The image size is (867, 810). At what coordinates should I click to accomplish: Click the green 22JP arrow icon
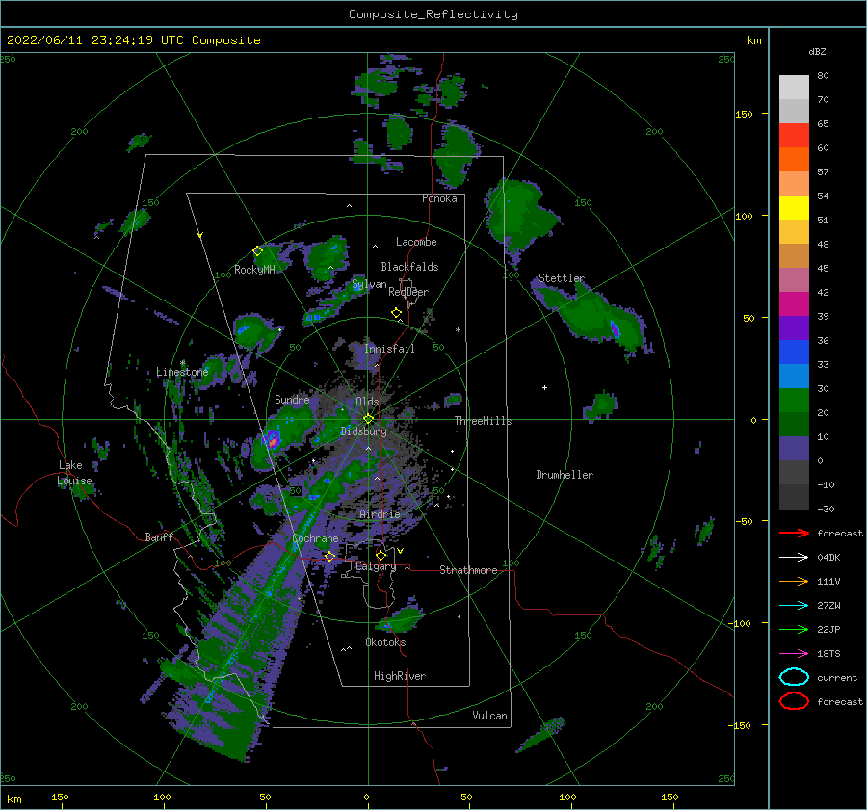(x=794, y=629)
